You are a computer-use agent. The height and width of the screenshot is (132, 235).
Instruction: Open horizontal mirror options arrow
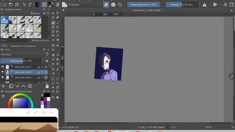(210, 5)
